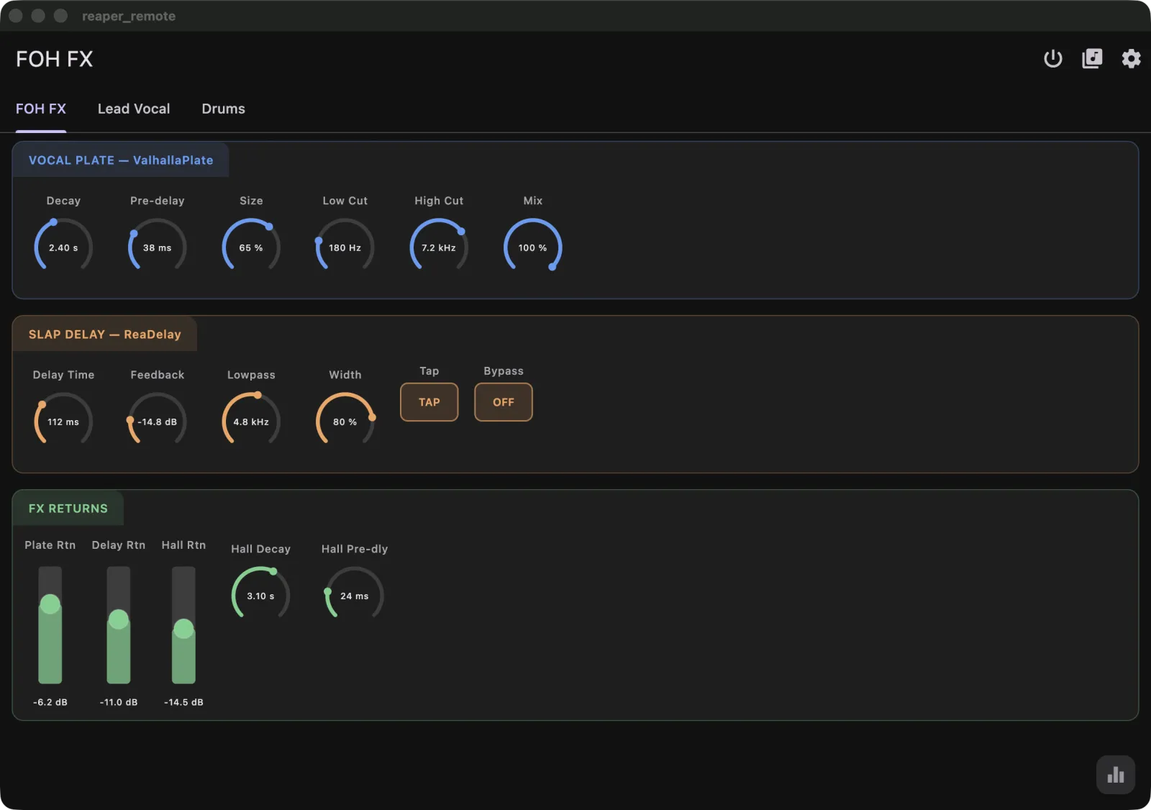Screen dimensions: 1151x810
Task: Click the SLAP DELAY — ReaDelay header
Action: tap(105, 335)
